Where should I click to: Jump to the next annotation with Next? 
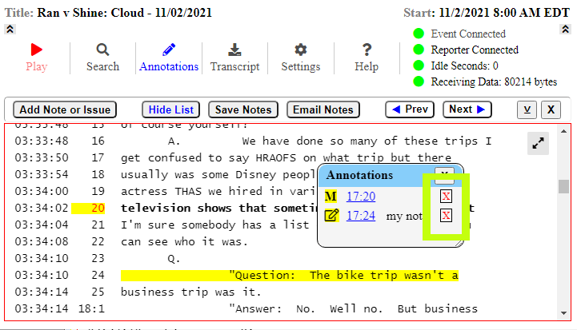[467, 109]
